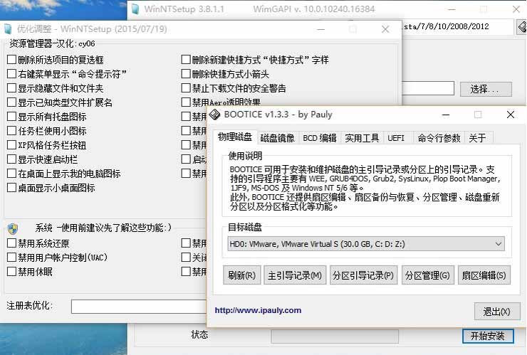
Task: Click the diamond icon at WinNTSetup top right
Action: click(x=522, y=27)
